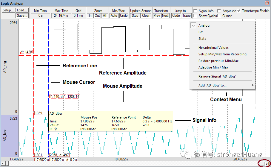Click Min/Max Auto button
271x167 pixels.
point(114,16)
